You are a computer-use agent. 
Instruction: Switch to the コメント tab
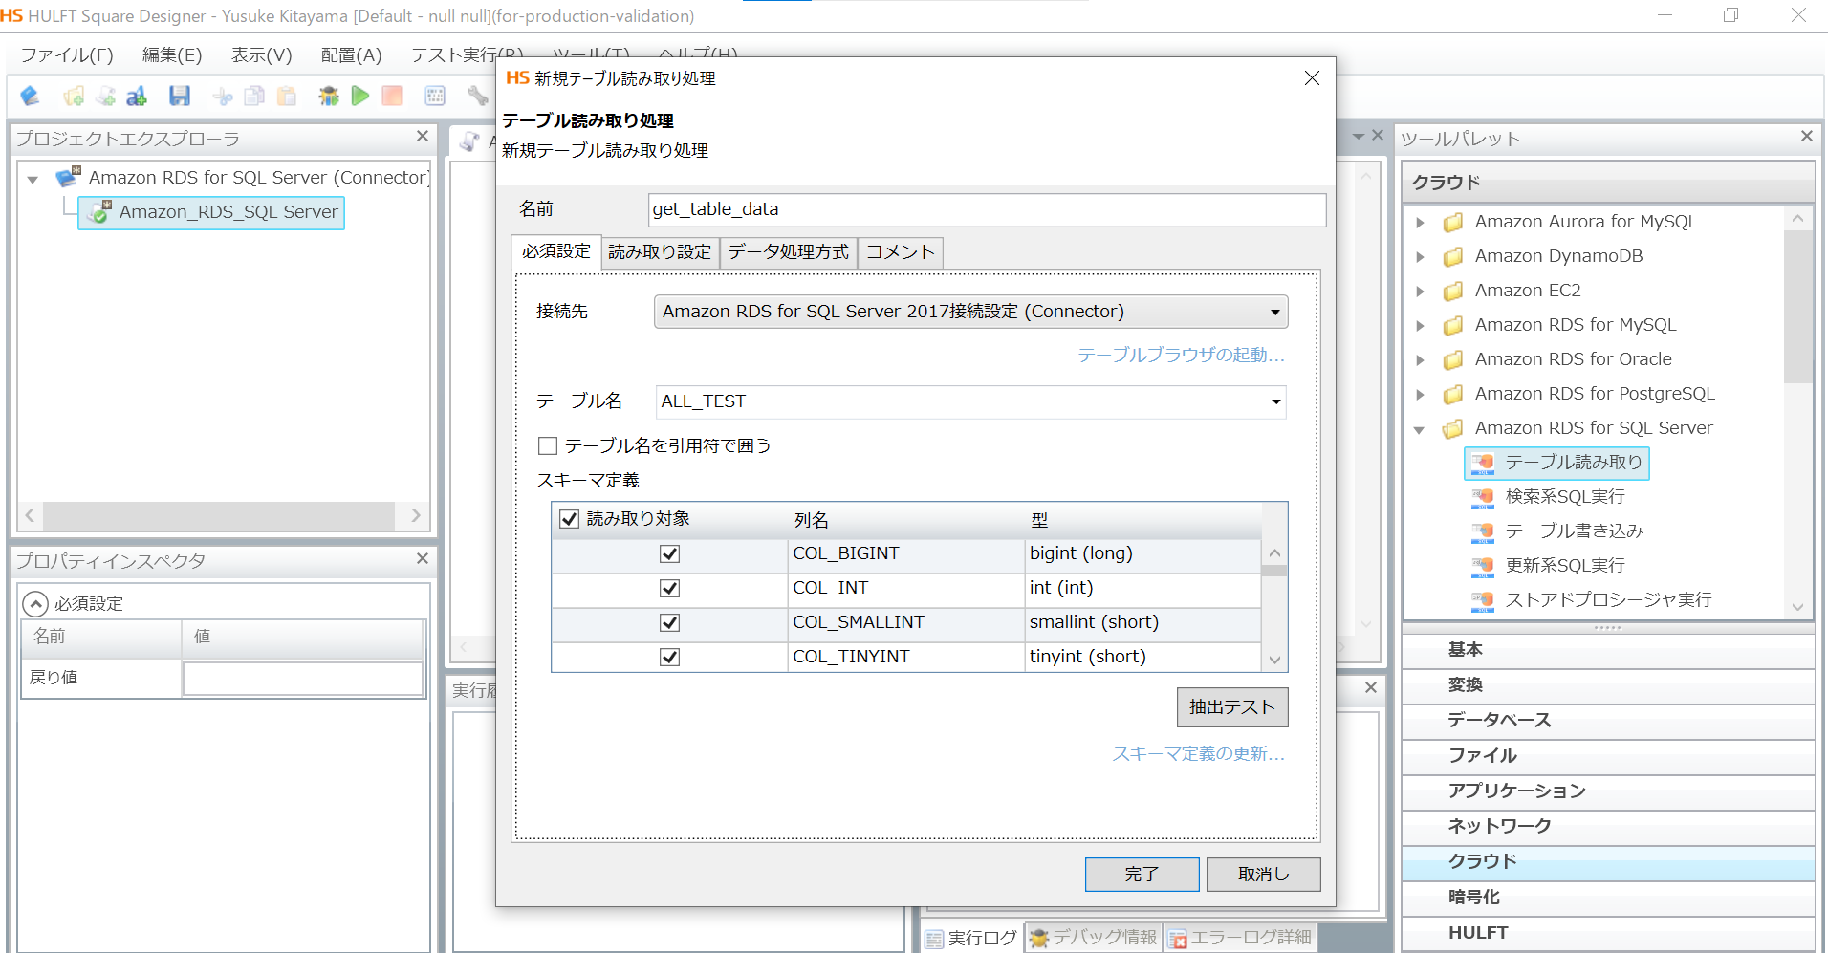click(900, 252)
